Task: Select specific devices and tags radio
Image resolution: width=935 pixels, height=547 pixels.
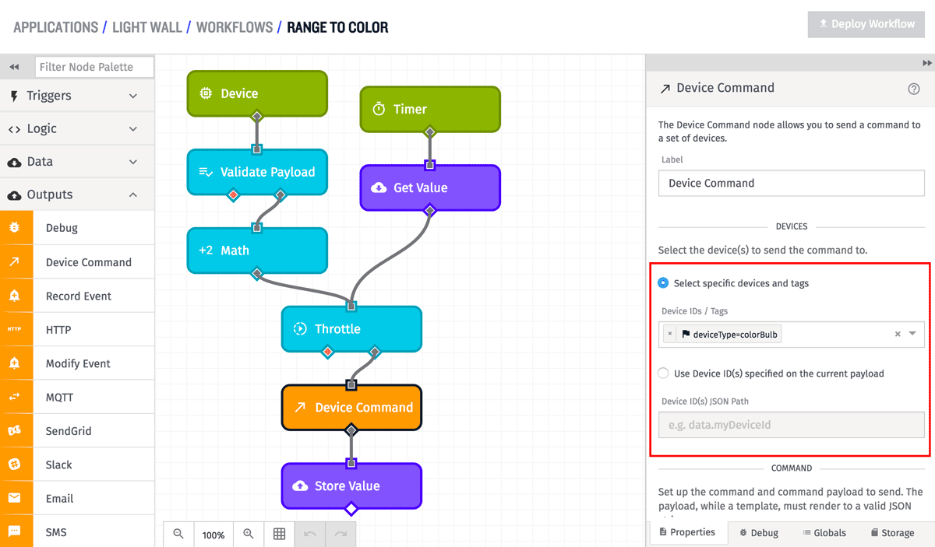Action: [x=663, y=283]
